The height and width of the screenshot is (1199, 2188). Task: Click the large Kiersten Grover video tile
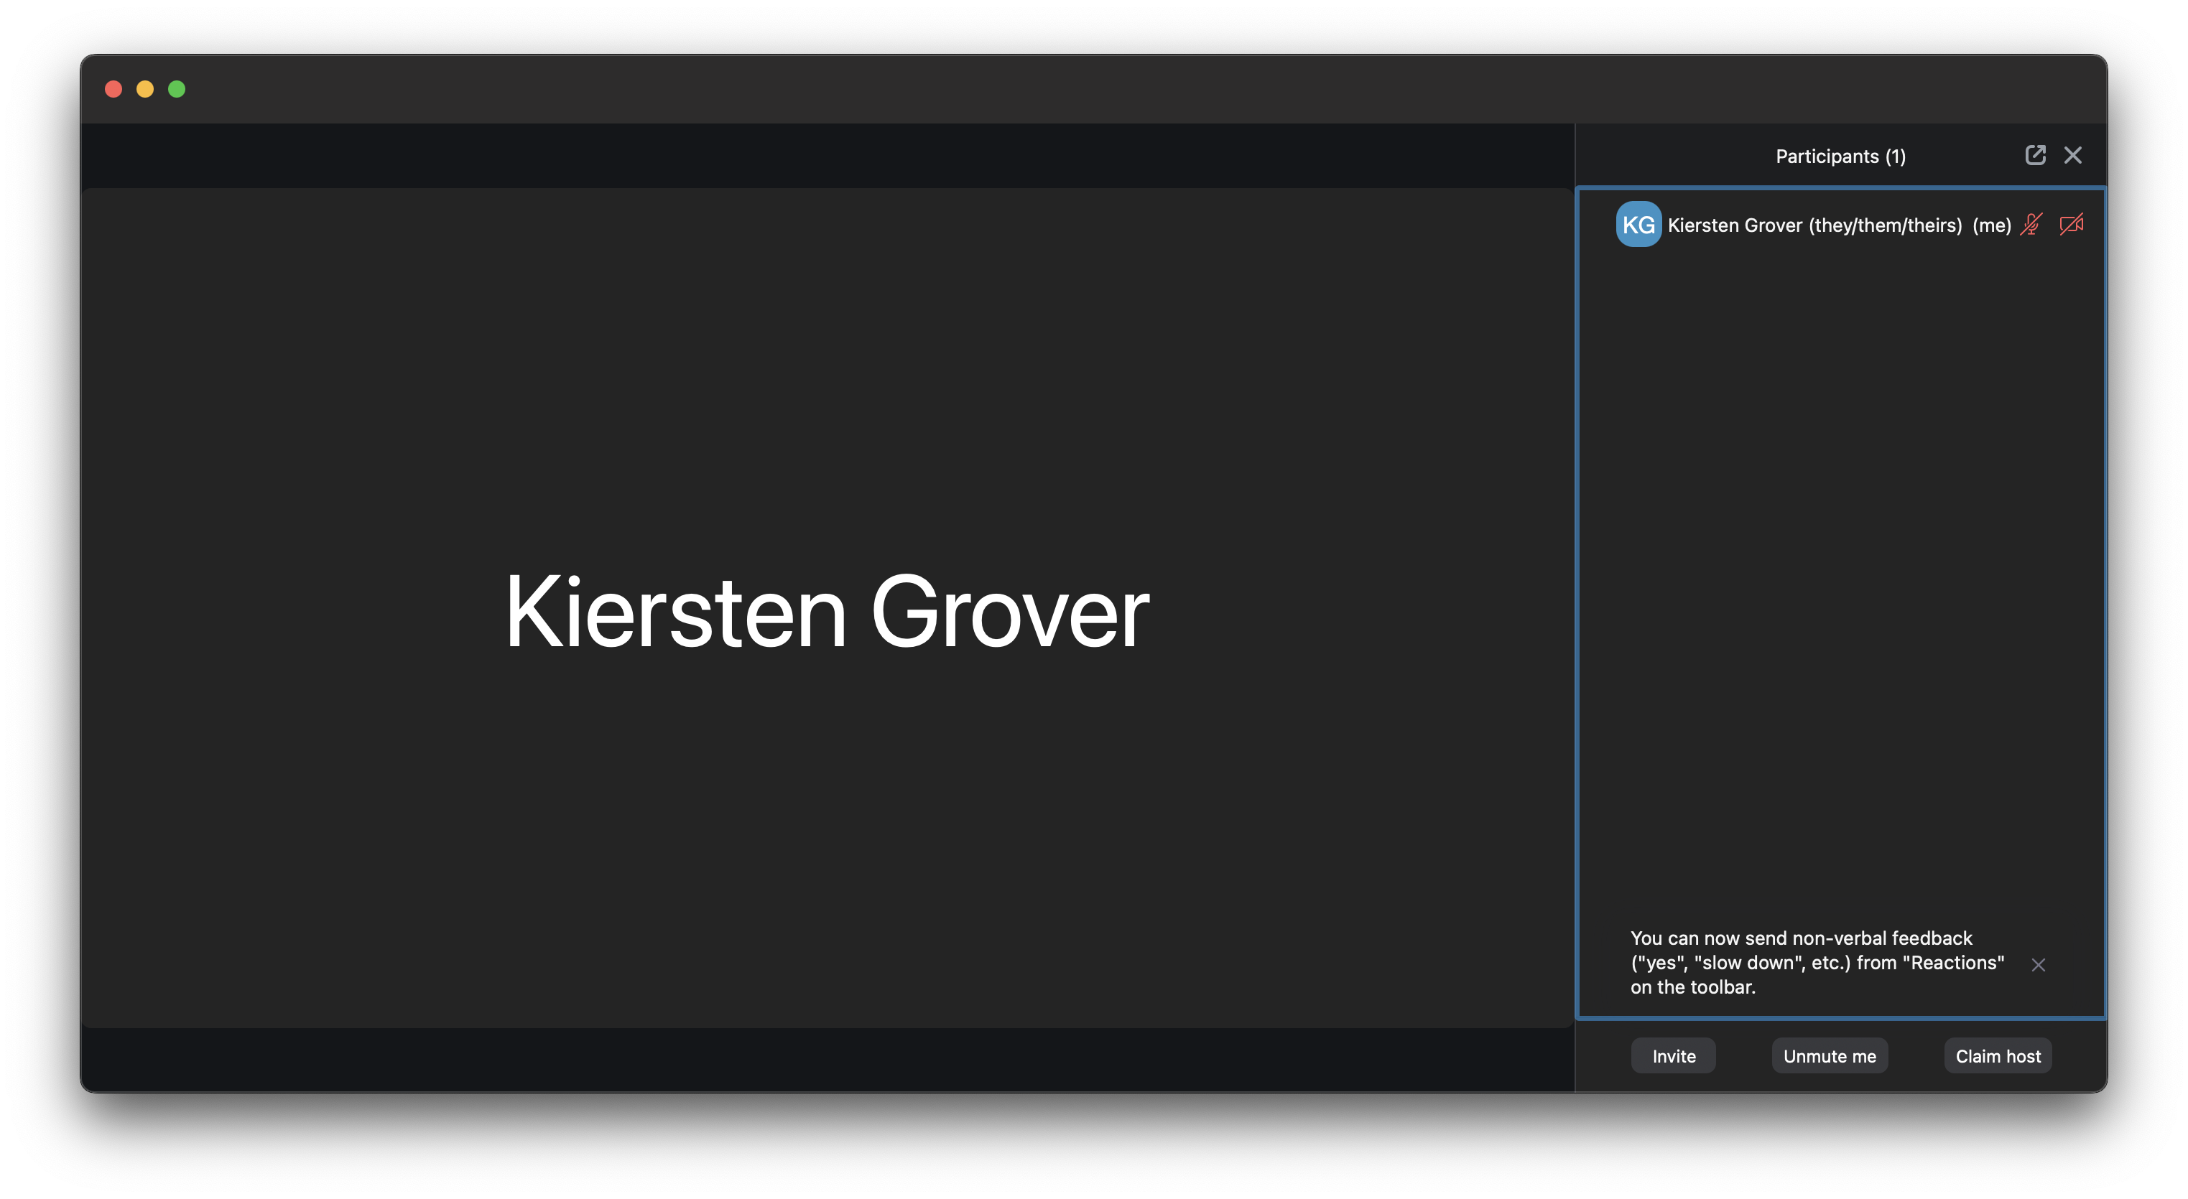click(x=827, y=608)
